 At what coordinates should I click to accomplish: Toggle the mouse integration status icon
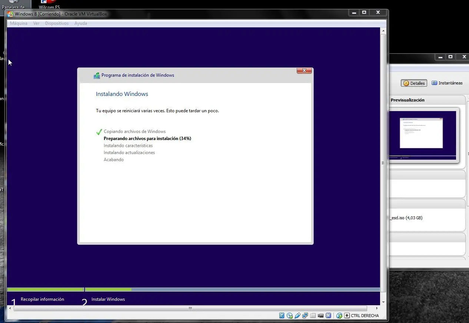(x=339, y=316)
